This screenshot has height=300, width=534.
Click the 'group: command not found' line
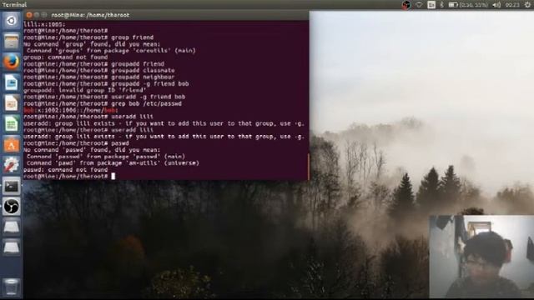coord(66,57)
